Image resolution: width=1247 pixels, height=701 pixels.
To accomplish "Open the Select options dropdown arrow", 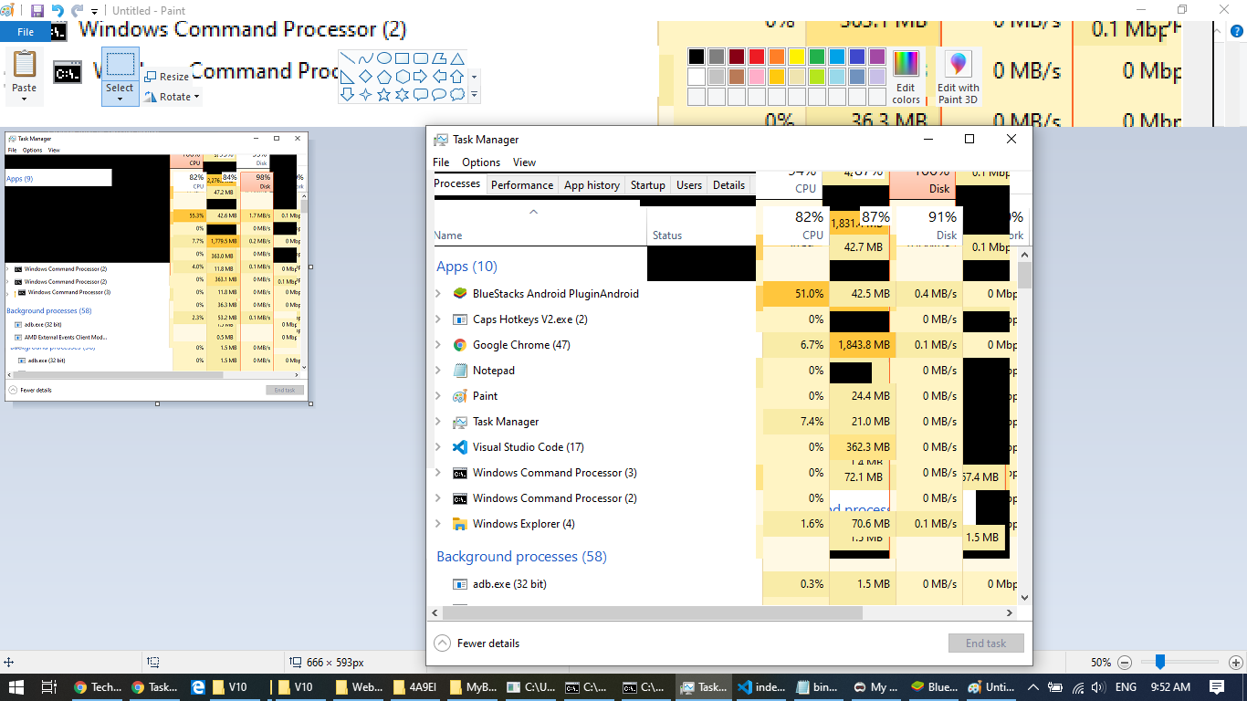I will pyautogui.click(x=120, y=98).
